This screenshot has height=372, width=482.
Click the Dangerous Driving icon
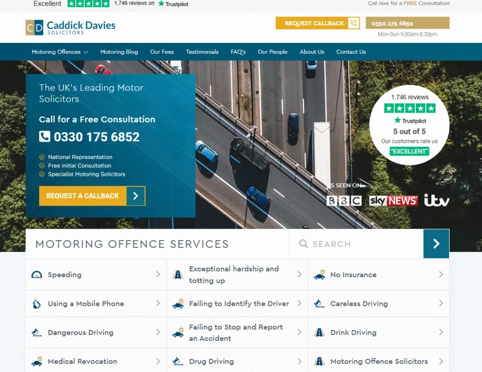(37, 332)
